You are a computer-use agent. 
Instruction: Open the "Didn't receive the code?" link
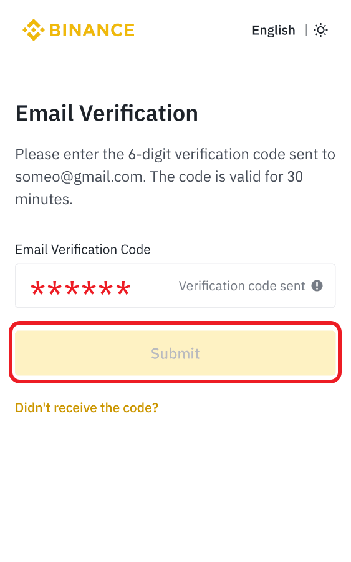click(x=87, y=408)
